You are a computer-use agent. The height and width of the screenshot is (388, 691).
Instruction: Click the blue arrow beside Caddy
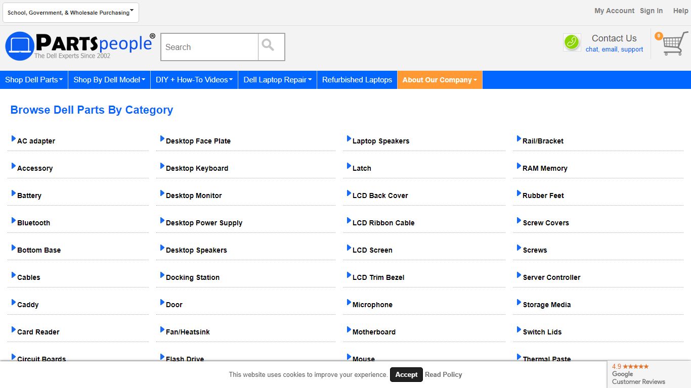click(14, 302)
